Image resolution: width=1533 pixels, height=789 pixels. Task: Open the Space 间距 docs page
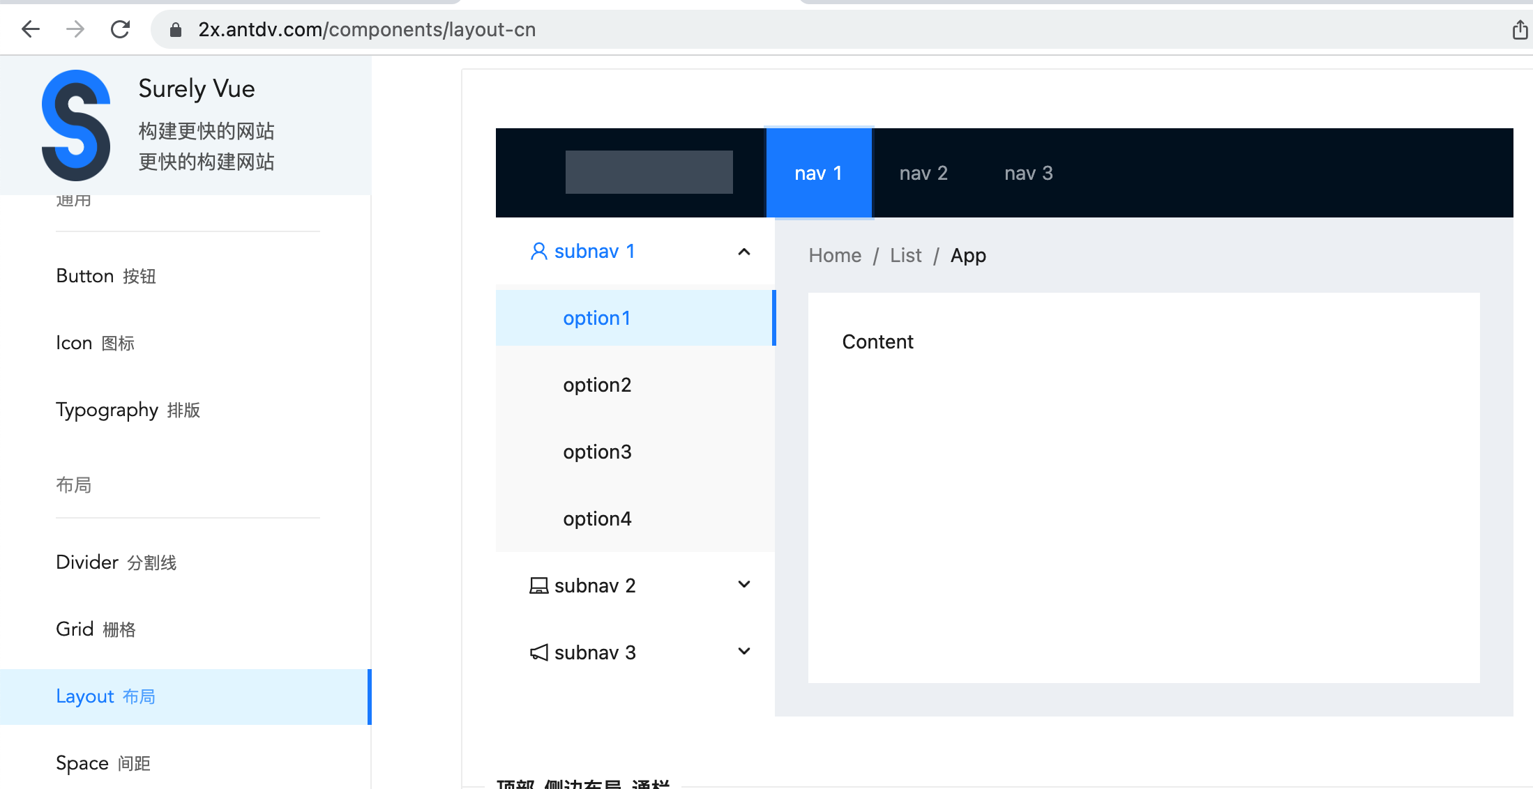(x=185, y=763)
